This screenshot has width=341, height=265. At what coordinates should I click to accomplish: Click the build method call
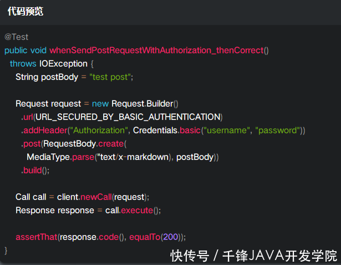click(x=34, y=170)
